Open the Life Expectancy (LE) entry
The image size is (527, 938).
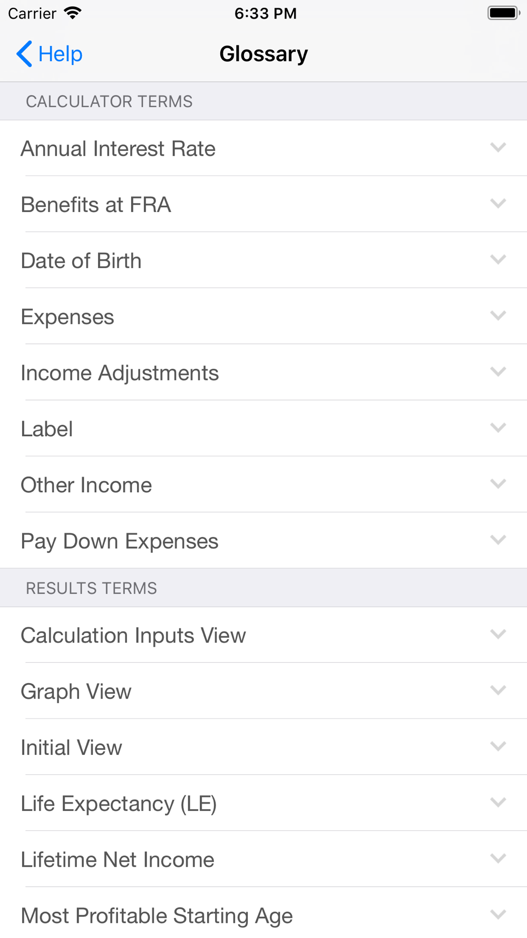pyautogui.click(x=119, y=803)
